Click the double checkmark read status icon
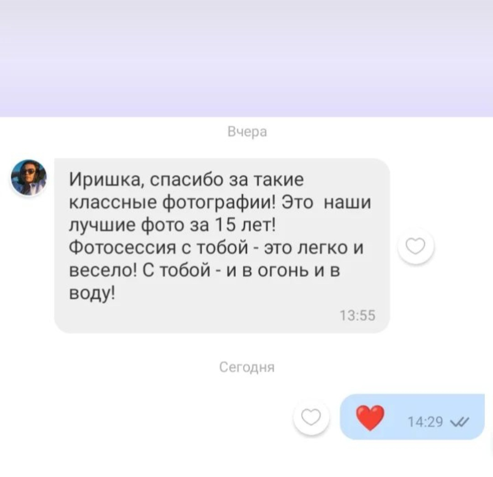The image size is (493, 477). [x=460, y=422]
